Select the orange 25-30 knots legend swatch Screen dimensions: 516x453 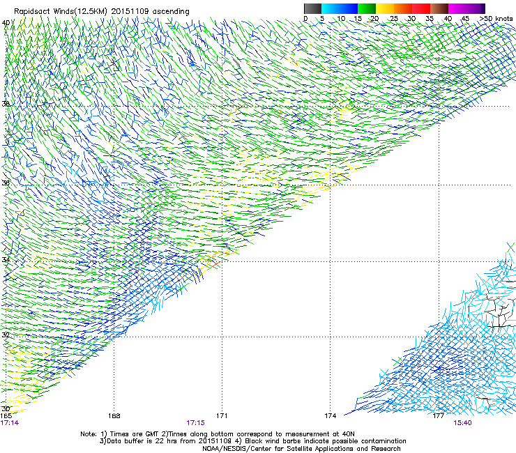click(x=403, y=8)
